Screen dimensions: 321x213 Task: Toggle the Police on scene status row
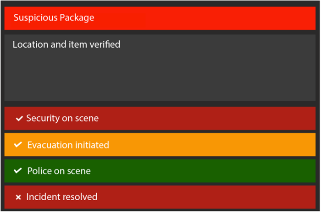click(160, 171)
